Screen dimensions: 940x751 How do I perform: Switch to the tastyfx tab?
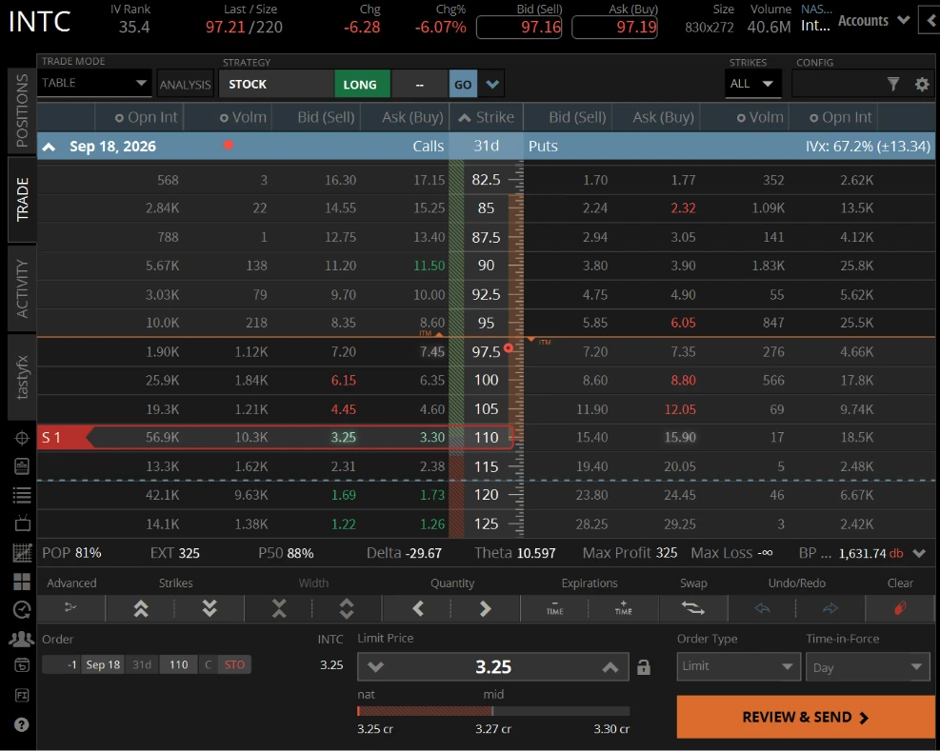point(22,377)
